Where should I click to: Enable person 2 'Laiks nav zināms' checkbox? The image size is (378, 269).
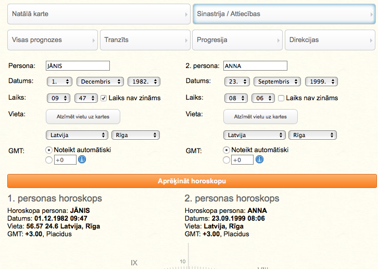click(281, 98)
